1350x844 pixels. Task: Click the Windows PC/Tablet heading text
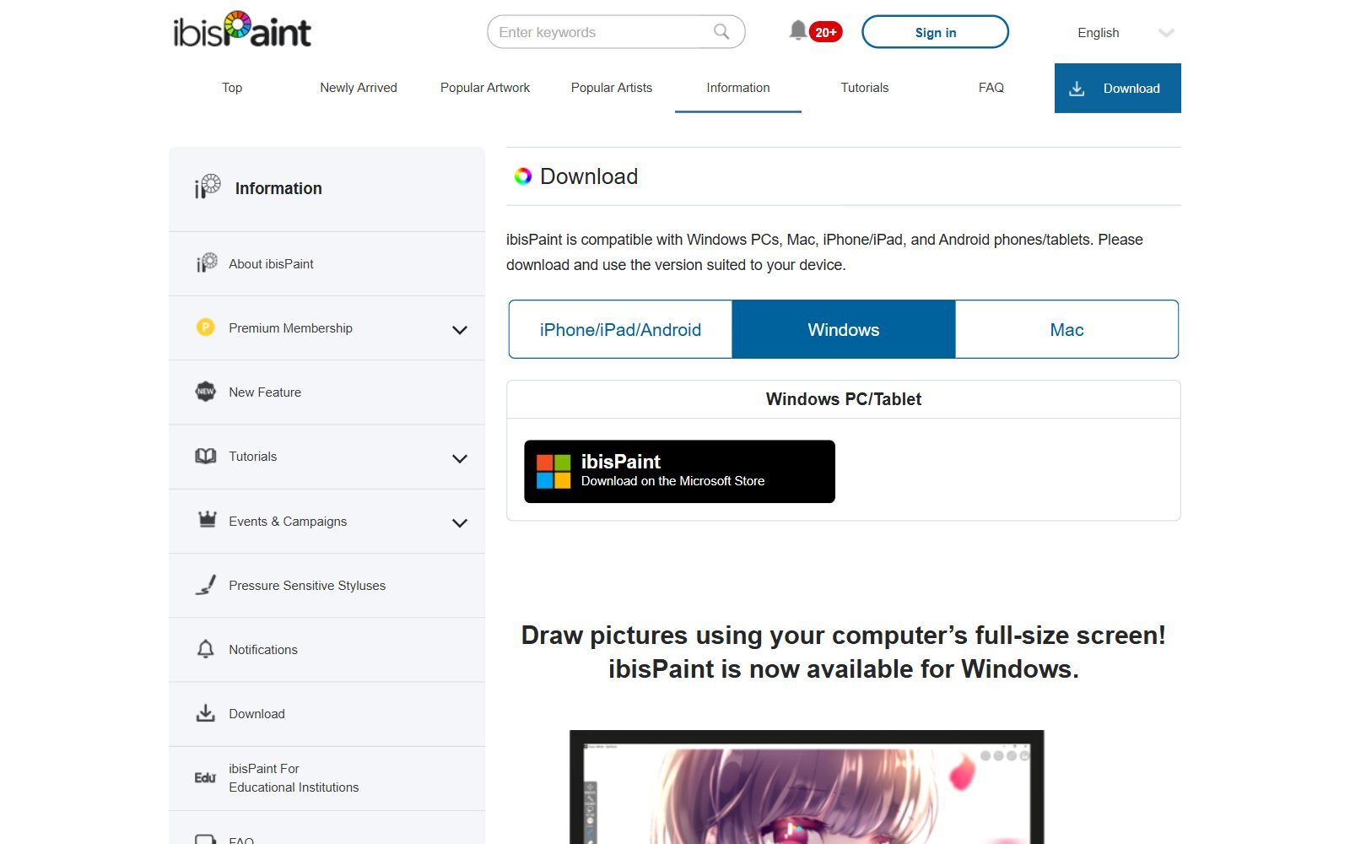(x=844, y=399)
